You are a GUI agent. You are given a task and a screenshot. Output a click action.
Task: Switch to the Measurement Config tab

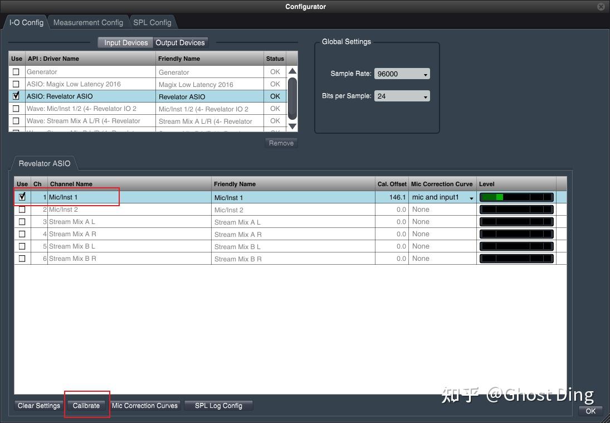(88, 22)
